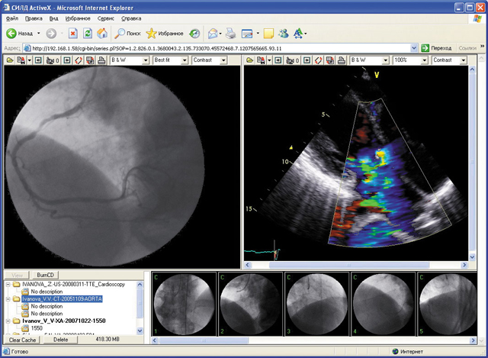Click the rotate image icon in left viewer toolbar

[79, 60]
